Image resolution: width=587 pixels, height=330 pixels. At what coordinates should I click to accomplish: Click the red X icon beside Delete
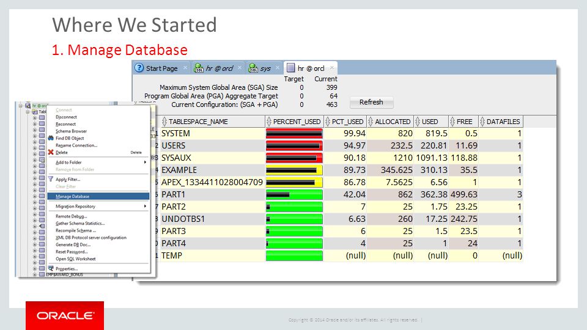pos(51,152)
